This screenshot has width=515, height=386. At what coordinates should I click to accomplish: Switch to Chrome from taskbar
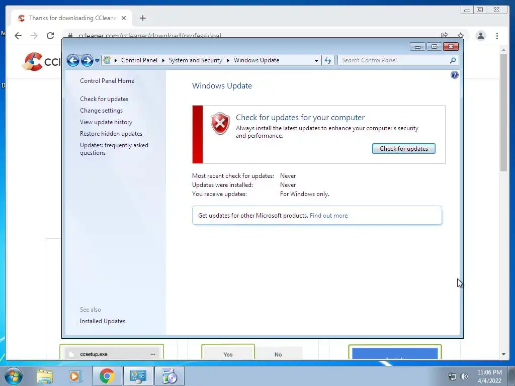point(107,376)
